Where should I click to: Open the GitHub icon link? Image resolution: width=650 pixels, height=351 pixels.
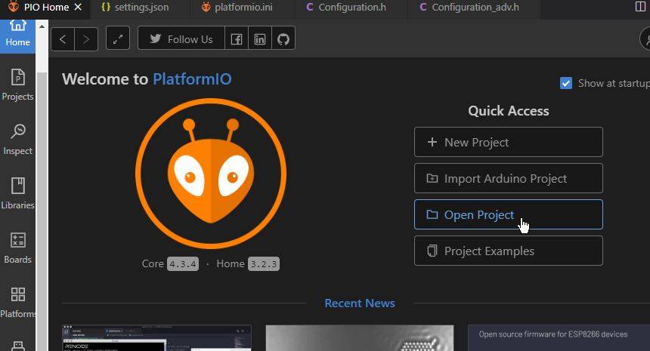coord(283,38)
